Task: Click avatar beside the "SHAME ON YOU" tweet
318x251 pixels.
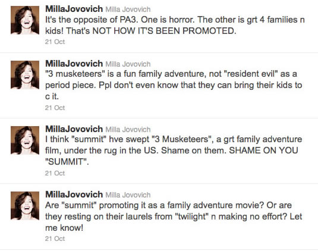Action: click(x=25, y=140)
